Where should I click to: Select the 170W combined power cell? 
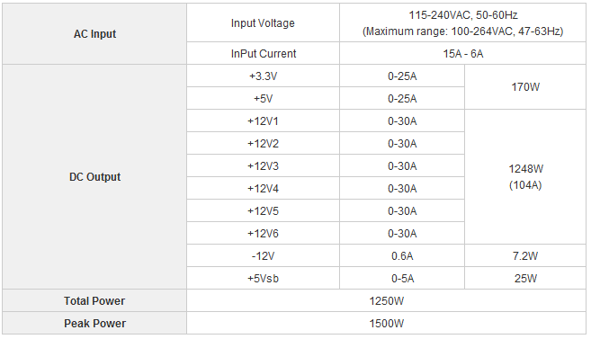tap(525, 87)
